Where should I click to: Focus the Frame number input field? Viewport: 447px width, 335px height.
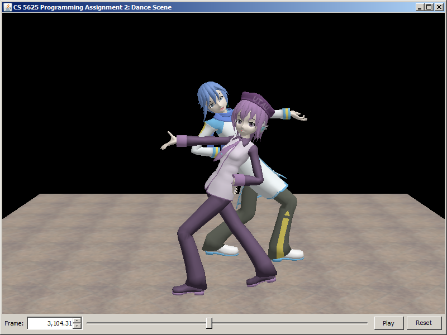tap(50, 323)
